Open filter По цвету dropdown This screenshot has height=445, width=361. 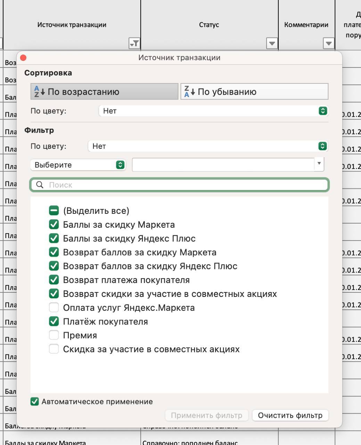[323, 146]
